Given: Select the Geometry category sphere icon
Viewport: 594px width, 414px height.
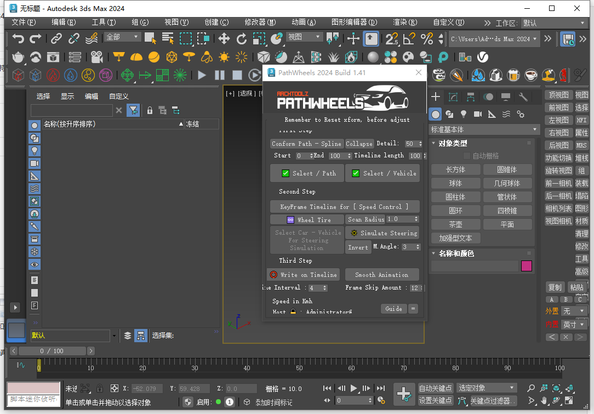Looking at the screenshot, I should tap(436, 114).
